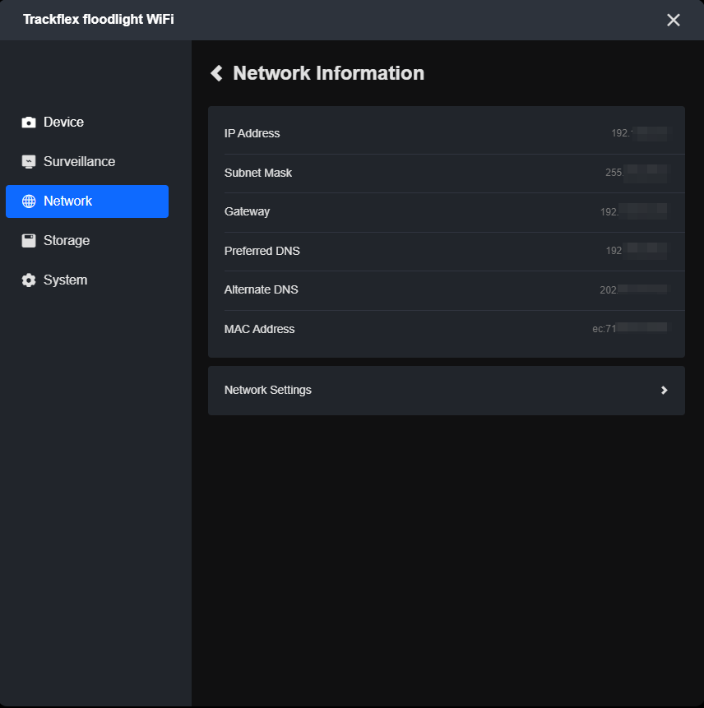The width and height of the screenshot is (704, 708).
Task: Click the System gear icon
Action: click(29, 280)
